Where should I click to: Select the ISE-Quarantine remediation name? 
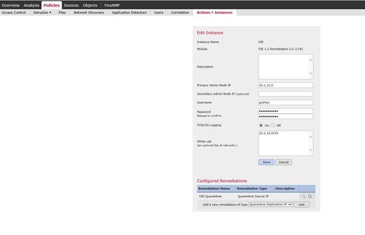coord(210,196)
